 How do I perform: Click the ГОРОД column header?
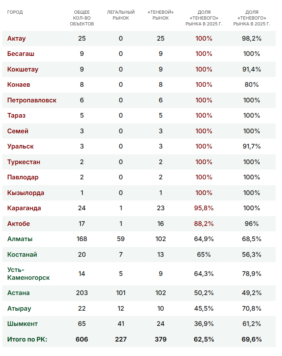pos(15,12)
